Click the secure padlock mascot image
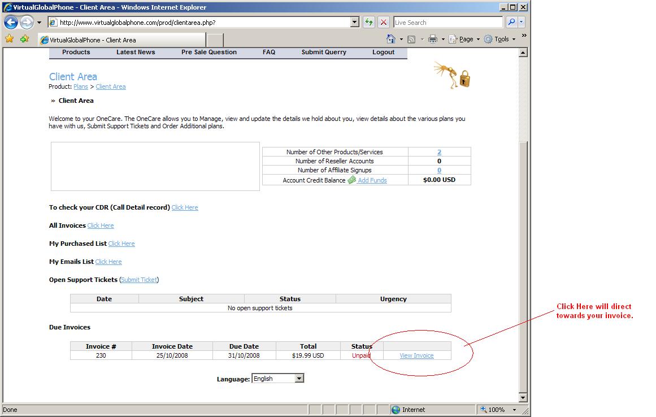This screenshot has height=417, width=656. click(x=452, y=75)
